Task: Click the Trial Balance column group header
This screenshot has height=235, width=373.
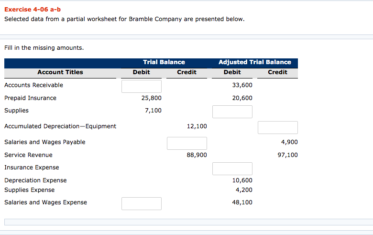Action: pyautogui.click(x=164, y=62)
